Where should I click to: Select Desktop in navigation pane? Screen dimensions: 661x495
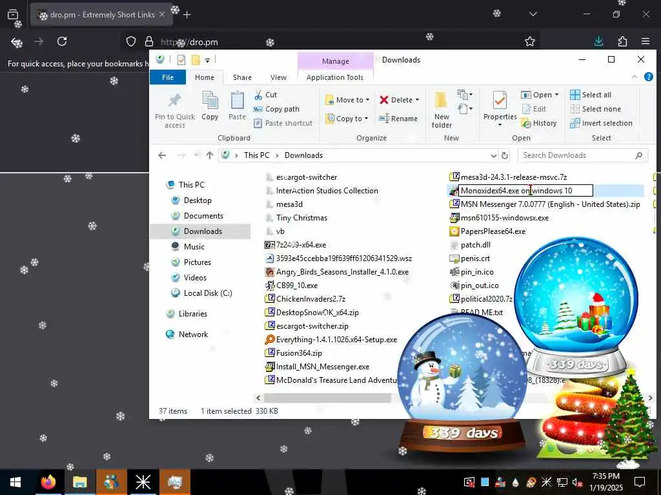tap(198, 200)
